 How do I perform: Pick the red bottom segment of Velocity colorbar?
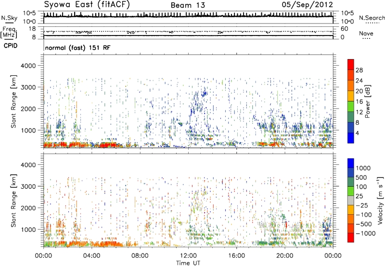coord(351,238)
